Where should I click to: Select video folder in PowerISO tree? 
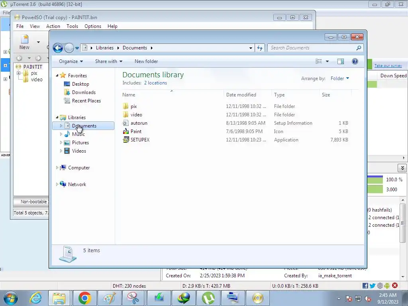(x=36, y=80)
